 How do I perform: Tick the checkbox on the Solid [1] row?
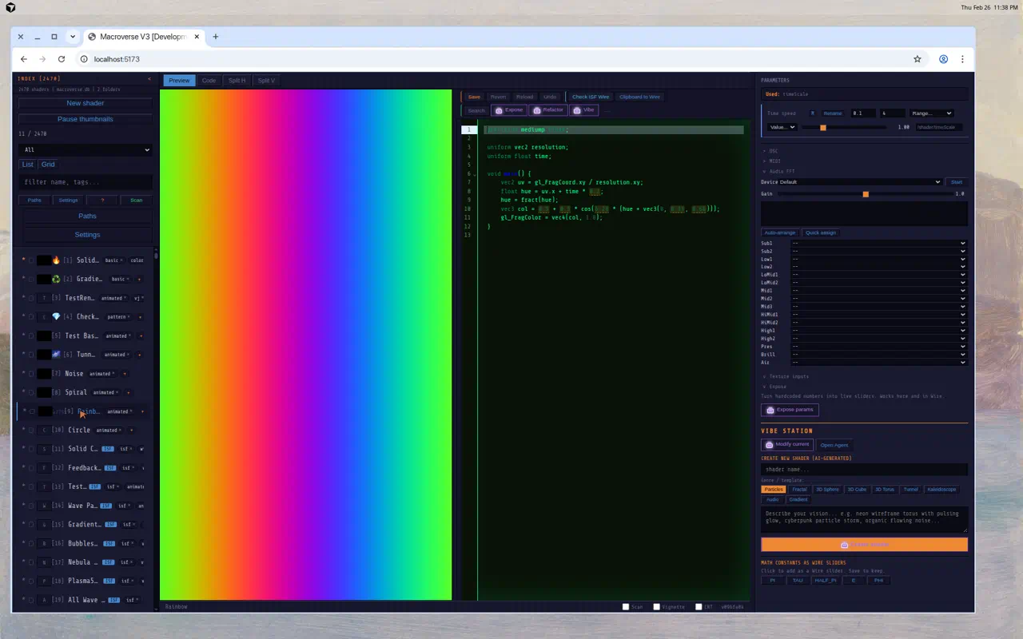pos(31,260)
